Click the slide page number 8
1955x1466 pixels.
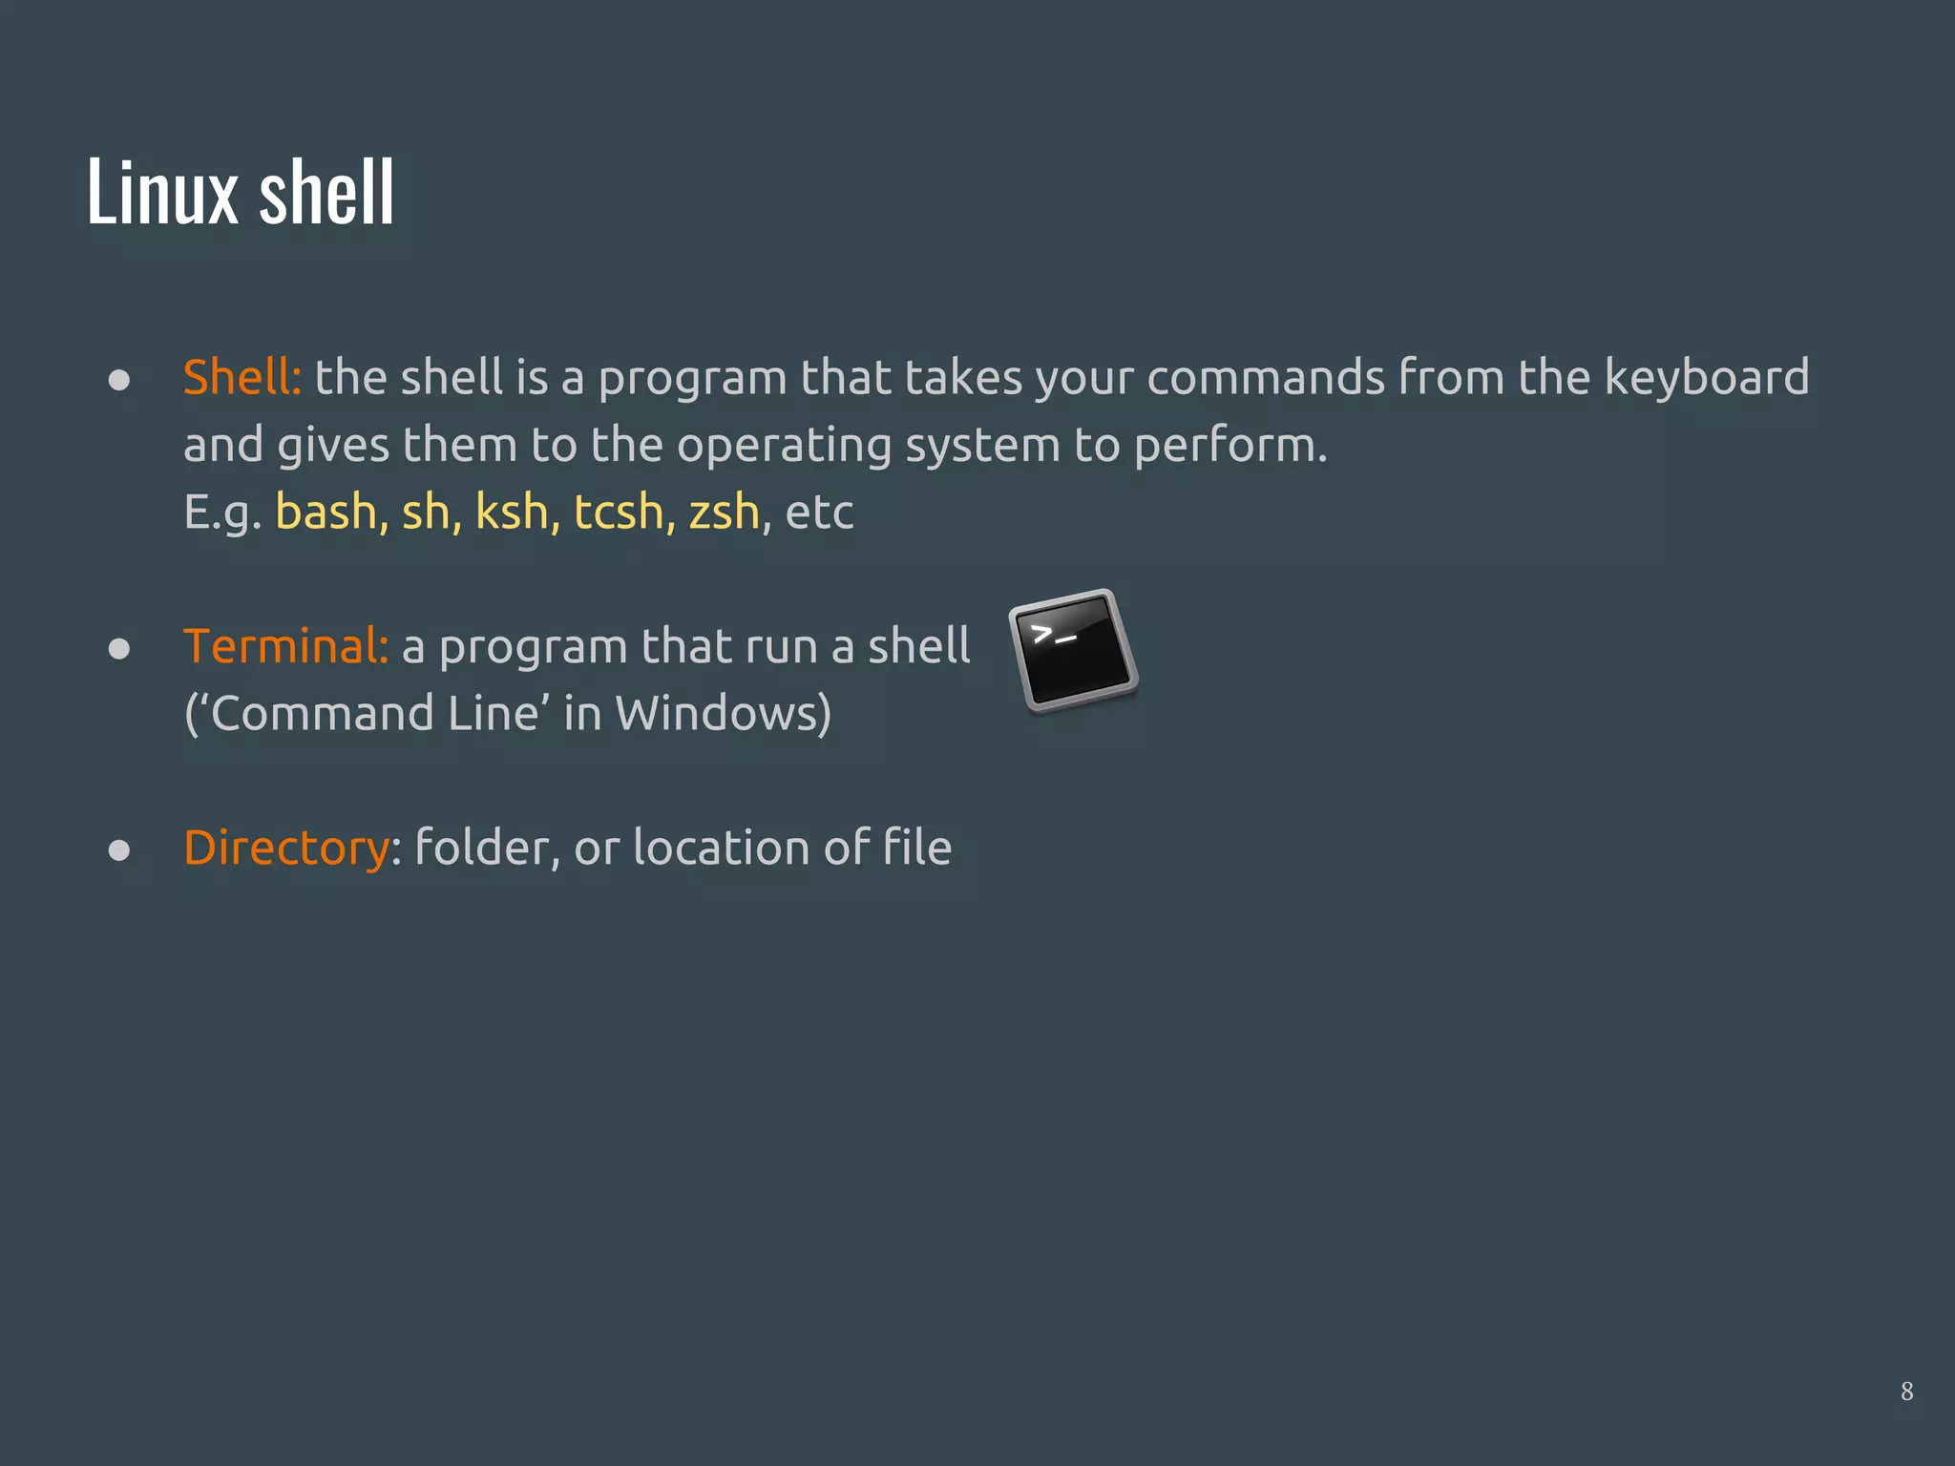[1906, 1392]
